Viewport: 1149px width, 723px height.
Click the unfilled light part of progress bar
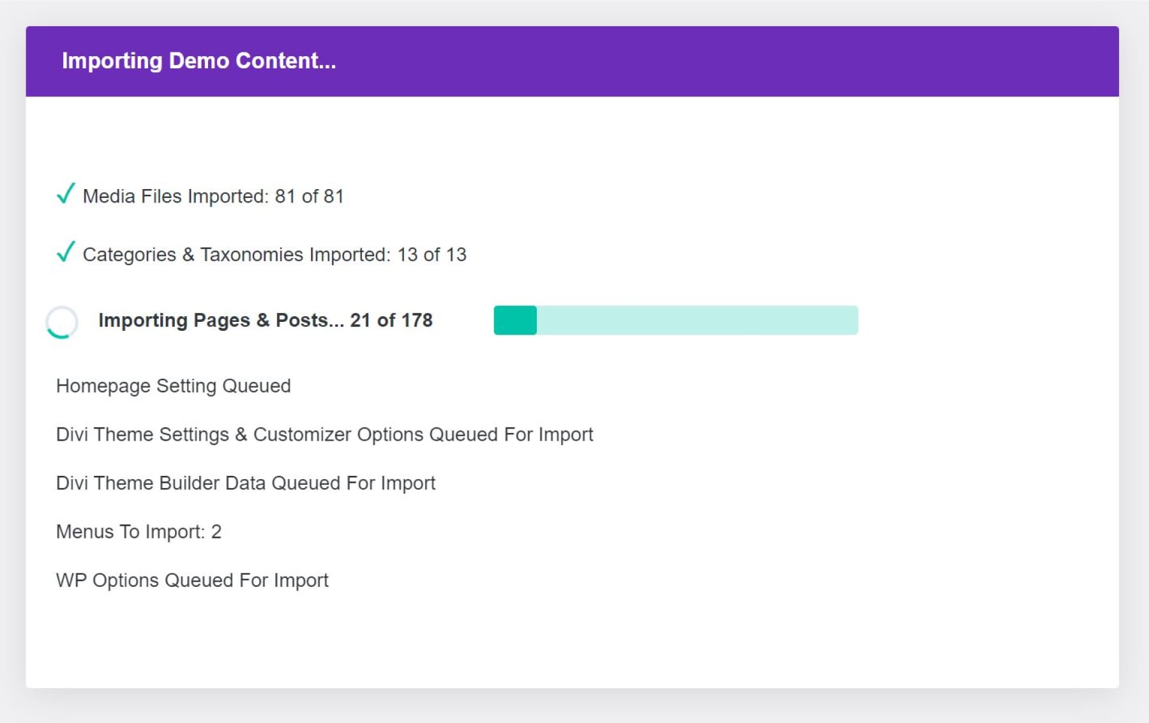pos(696,321)
